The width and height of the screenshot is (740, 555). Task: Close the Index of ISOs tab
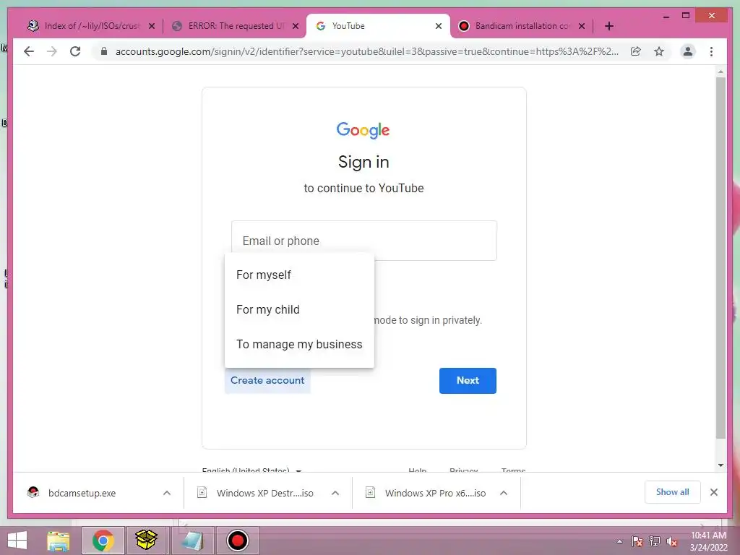click(152, 26)
